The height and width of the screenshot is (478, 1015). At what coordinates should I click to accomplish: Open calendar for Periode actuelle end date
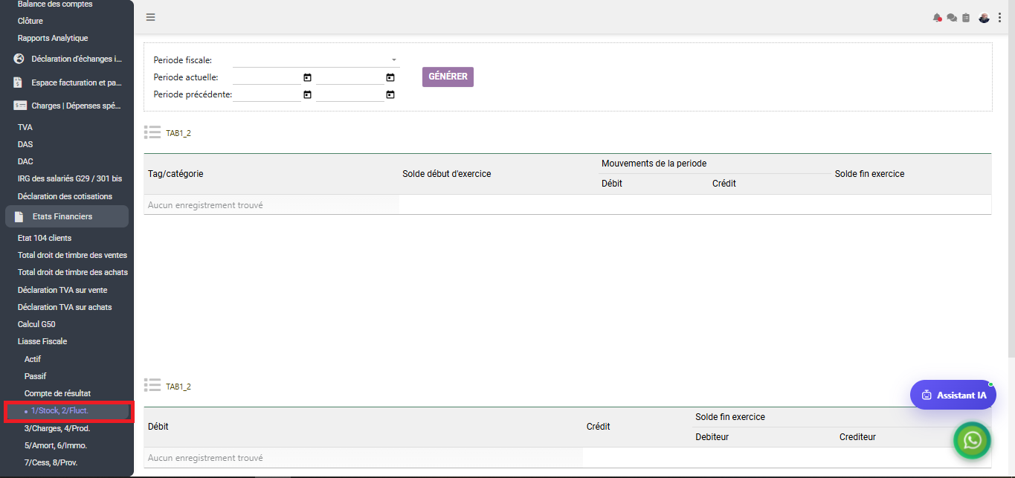click(390, 77)
